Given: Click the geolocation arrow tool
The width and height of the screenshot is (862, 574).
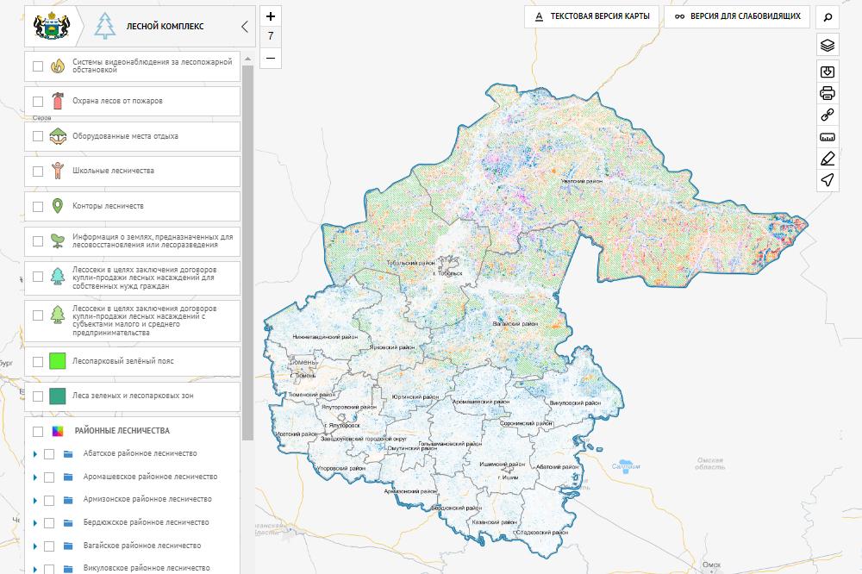Looking at the screenshot, I should [x=828, y=180].
